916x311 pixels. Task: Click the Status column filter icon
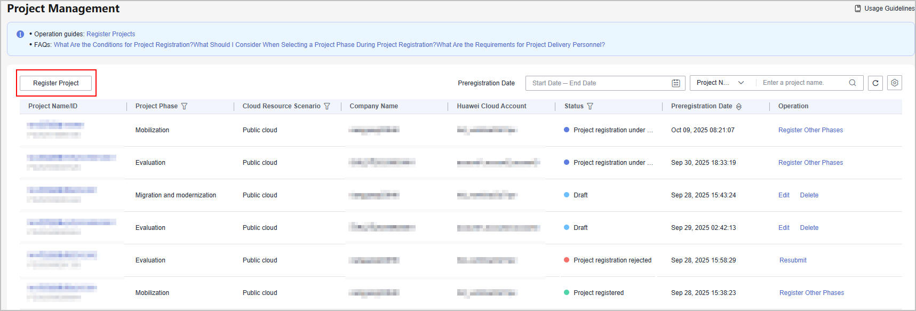590,106
